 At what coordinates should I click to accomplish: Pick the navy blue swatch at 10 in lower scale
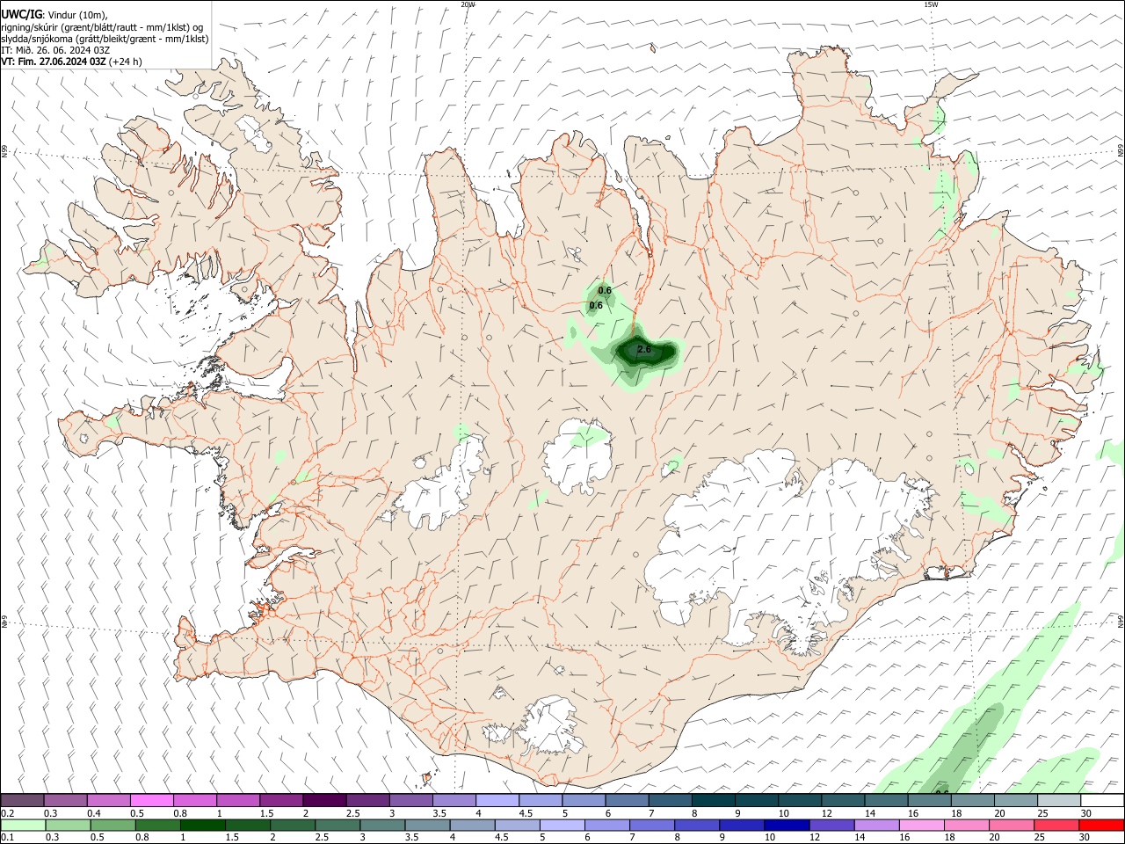click(786, 825)
